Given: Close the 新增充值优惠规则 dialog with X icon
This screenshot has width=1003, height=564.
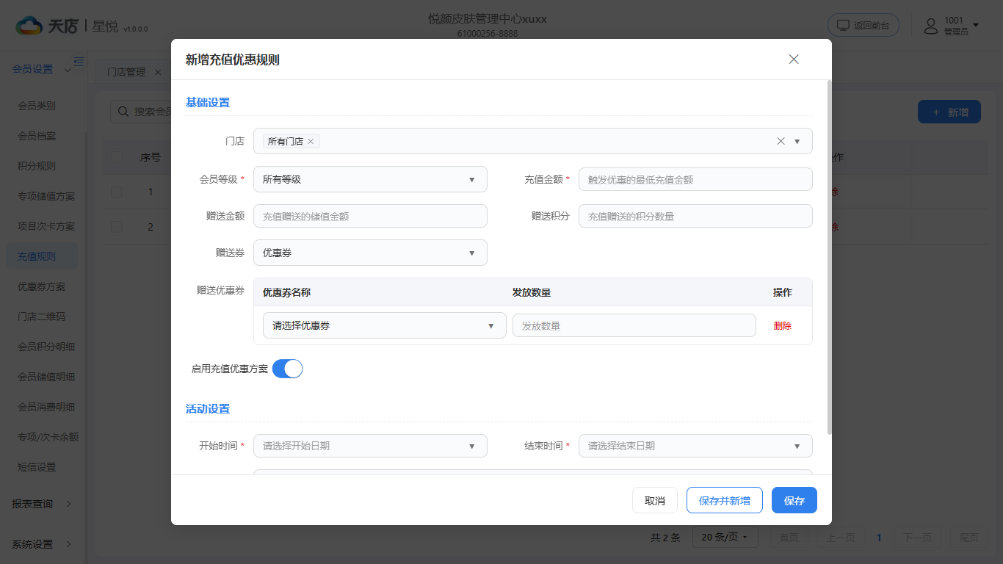Looking at the screenshot, I should [x=794, y=59].
